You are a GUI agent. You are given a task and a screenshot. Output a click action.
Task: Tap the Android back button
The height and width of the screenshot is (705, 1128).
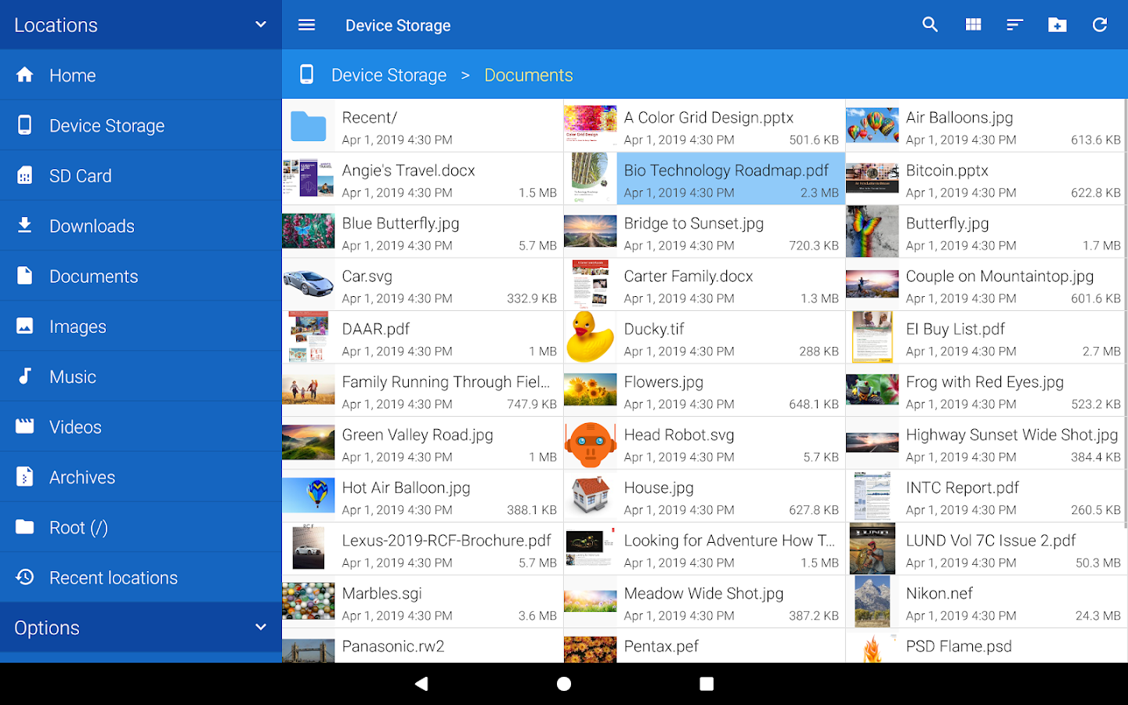tap(421, 684)
